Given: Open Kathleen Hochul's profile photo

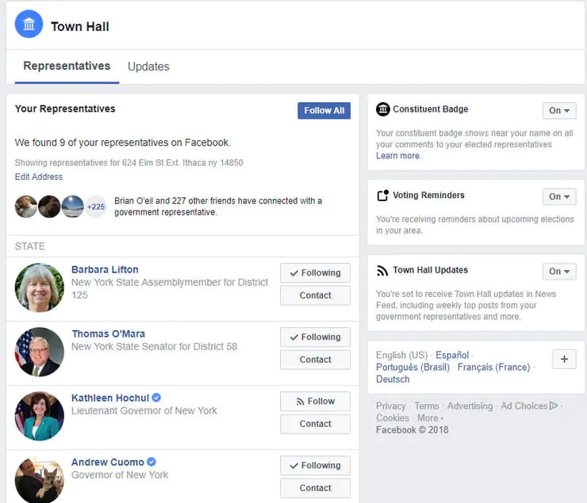Looking at the screenshot, I should point(40,416).
